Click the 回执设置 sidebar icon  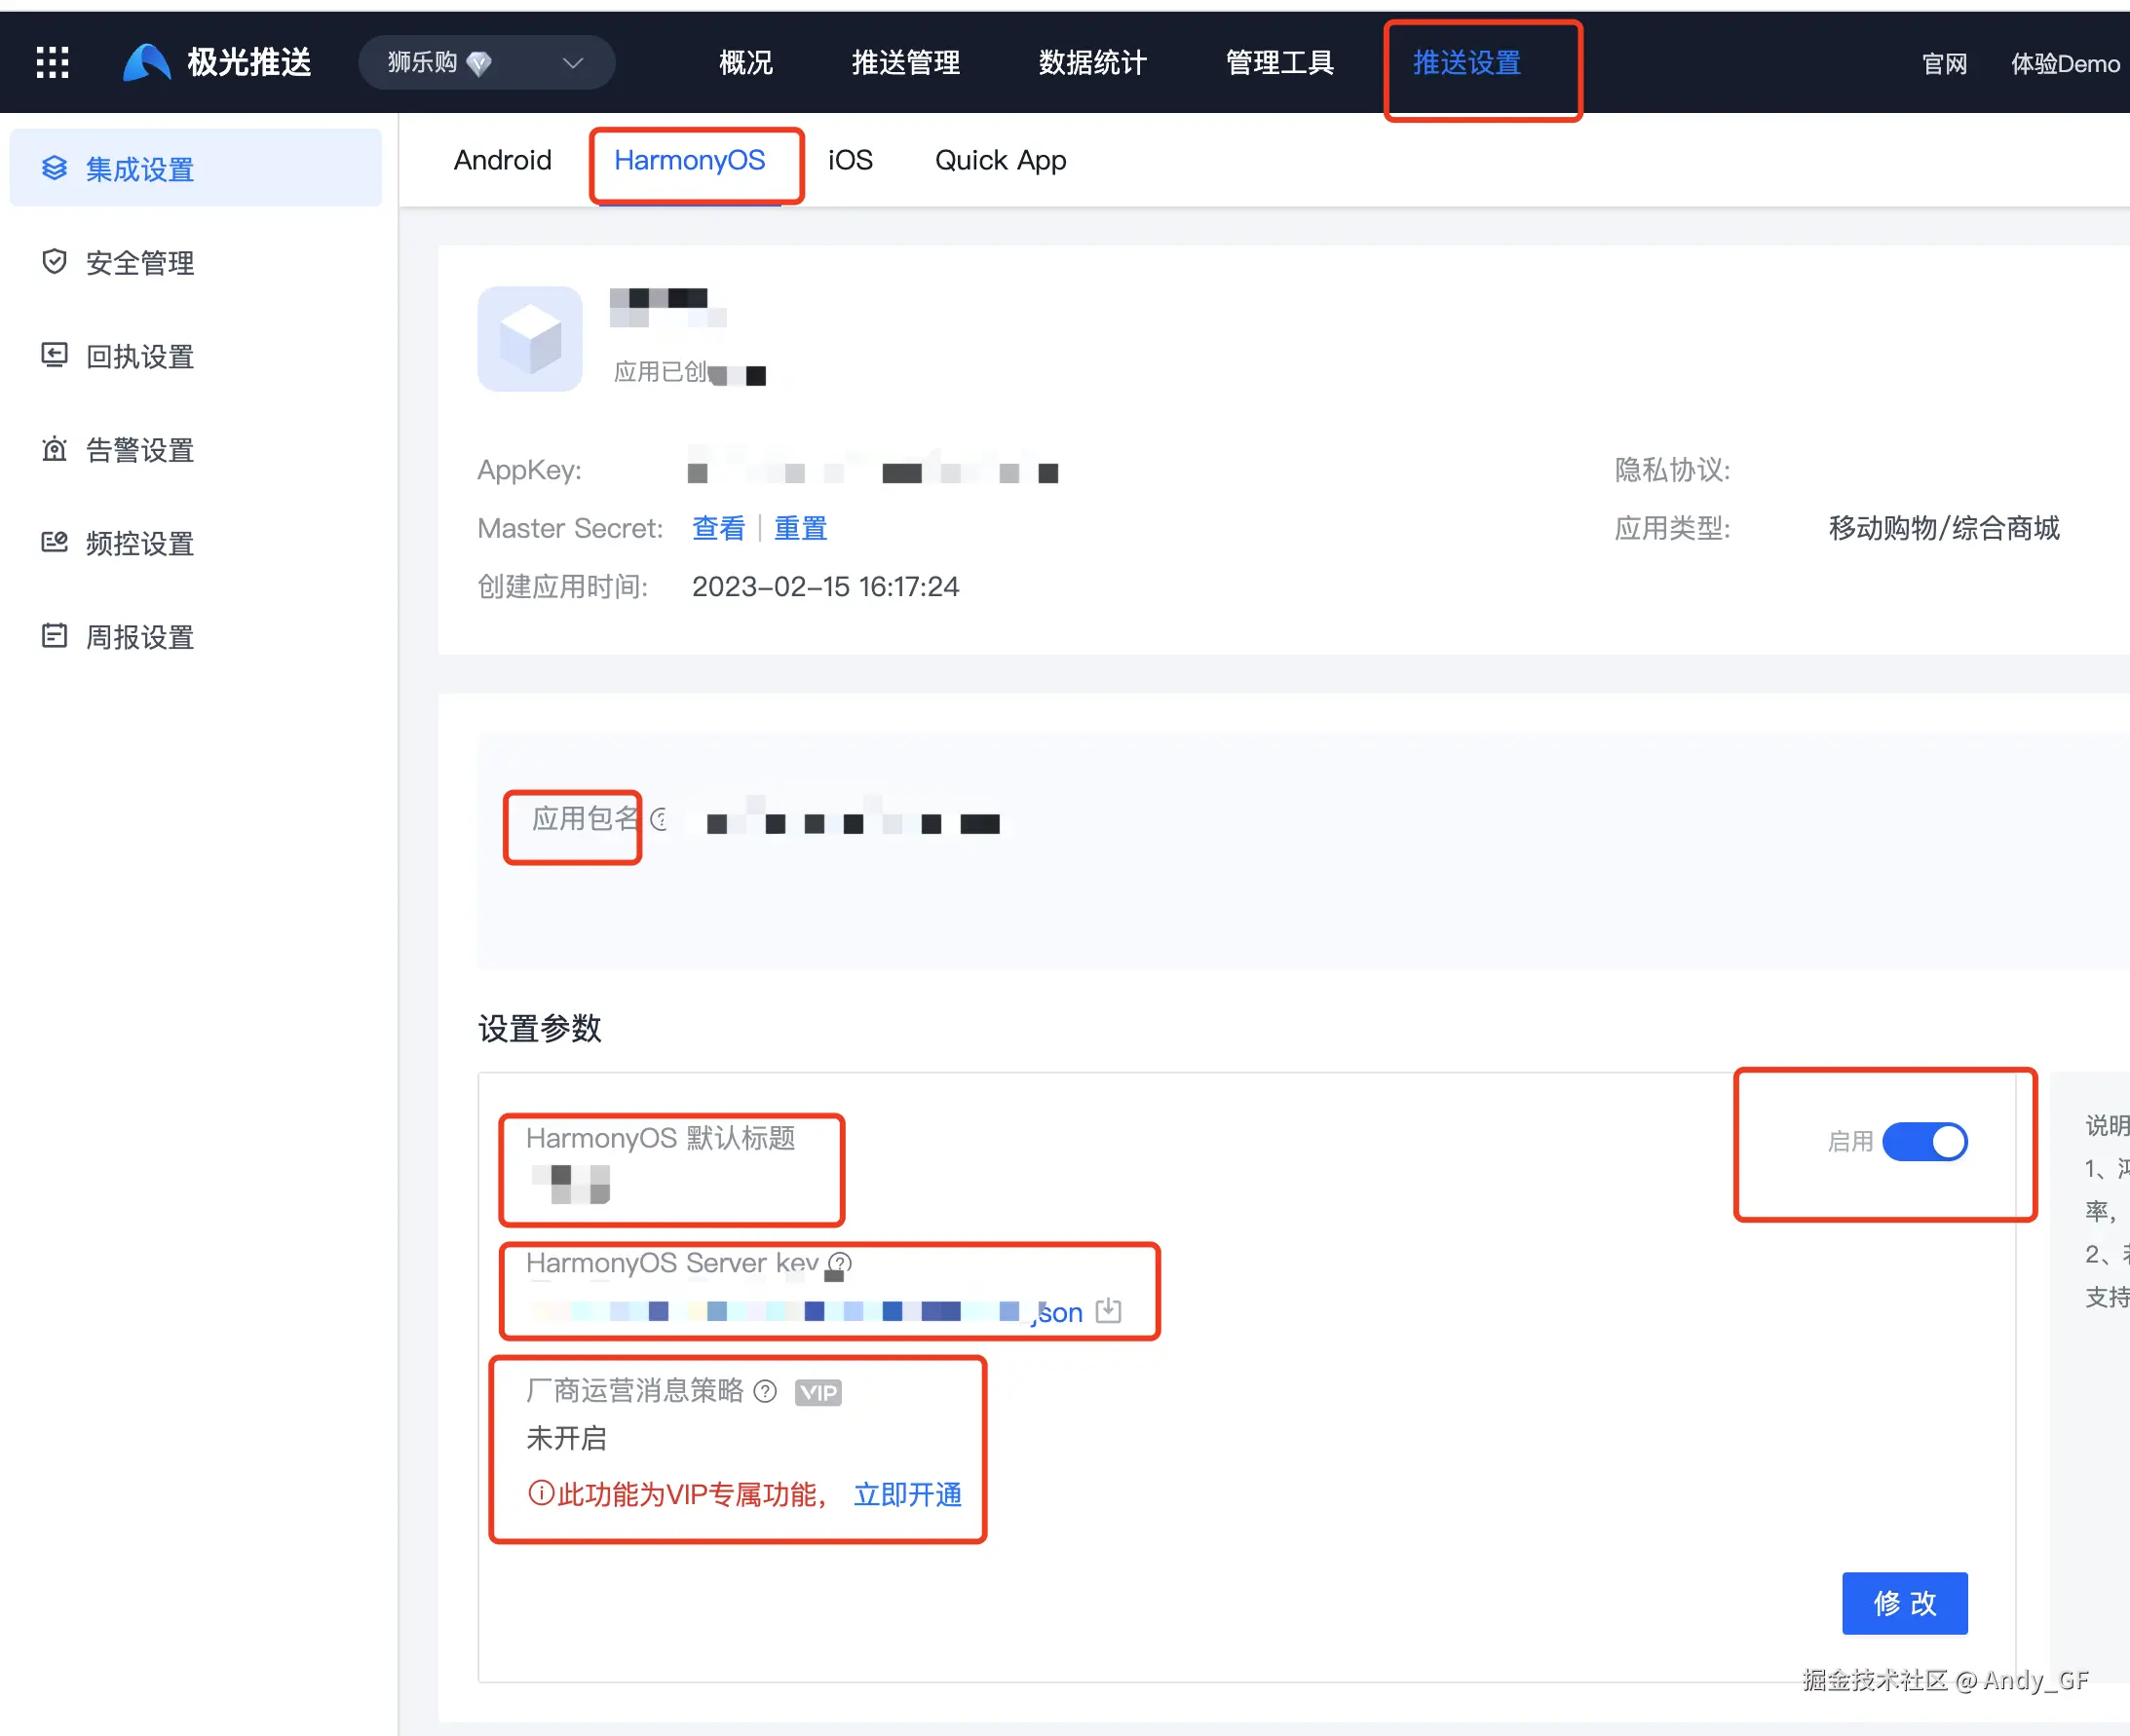click(x=55, y=355)
